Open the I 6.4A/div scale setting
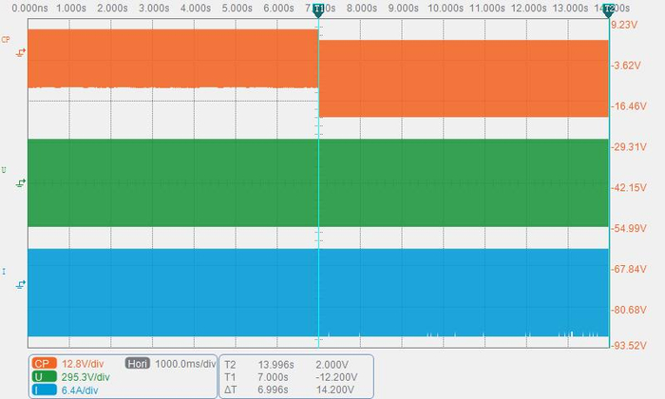This screenshot has width=665, height=399. point(80,390)
